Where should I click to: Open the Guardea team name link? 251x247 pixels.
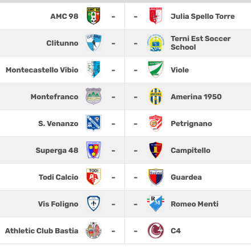point(186,177)
